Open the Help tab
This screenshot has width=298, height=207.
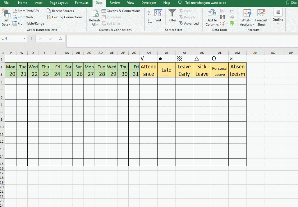pos(167,3)
